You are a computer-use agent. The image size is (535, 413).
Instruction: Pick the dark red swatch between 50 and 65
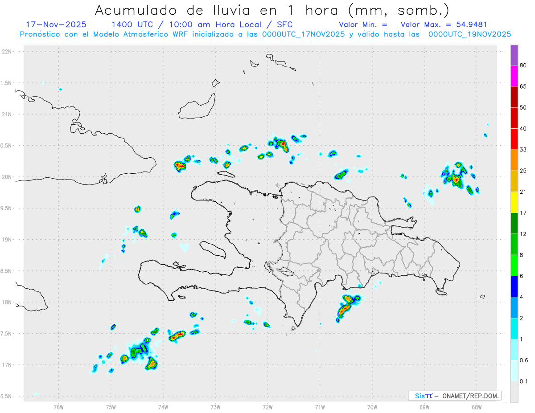514,97
